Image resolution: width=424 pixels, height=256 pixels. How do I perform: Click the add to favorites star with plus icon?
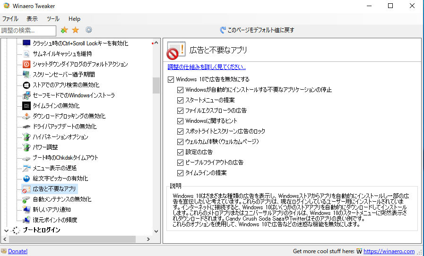64,30
